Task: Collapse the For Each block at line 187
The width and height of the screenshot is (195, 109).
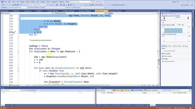Action: [x=18, y=68]
